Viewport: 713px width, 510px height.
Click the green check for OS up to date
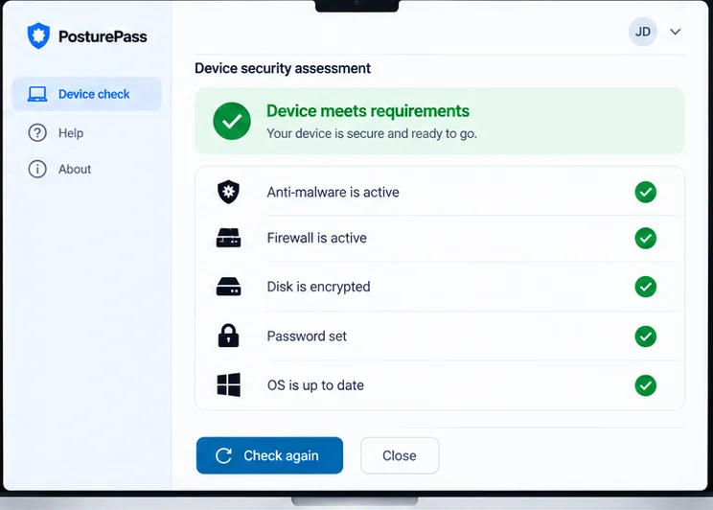[646, 385]
